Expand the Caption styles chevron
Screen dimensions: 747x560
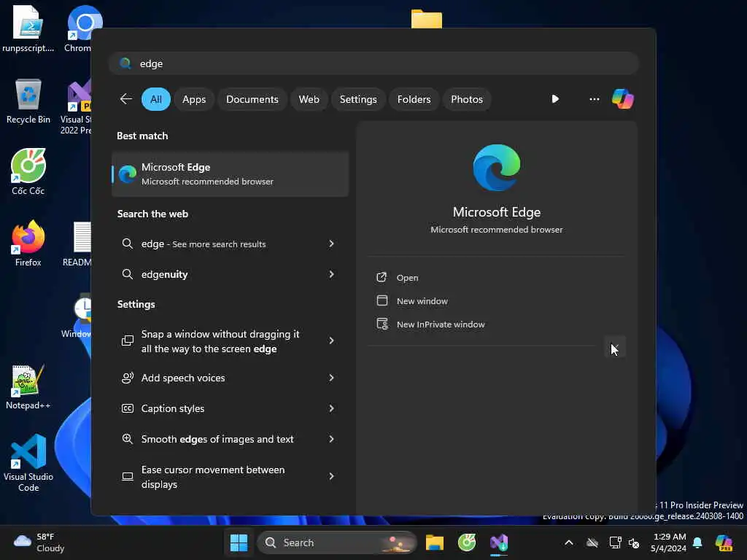click(332, 408)
